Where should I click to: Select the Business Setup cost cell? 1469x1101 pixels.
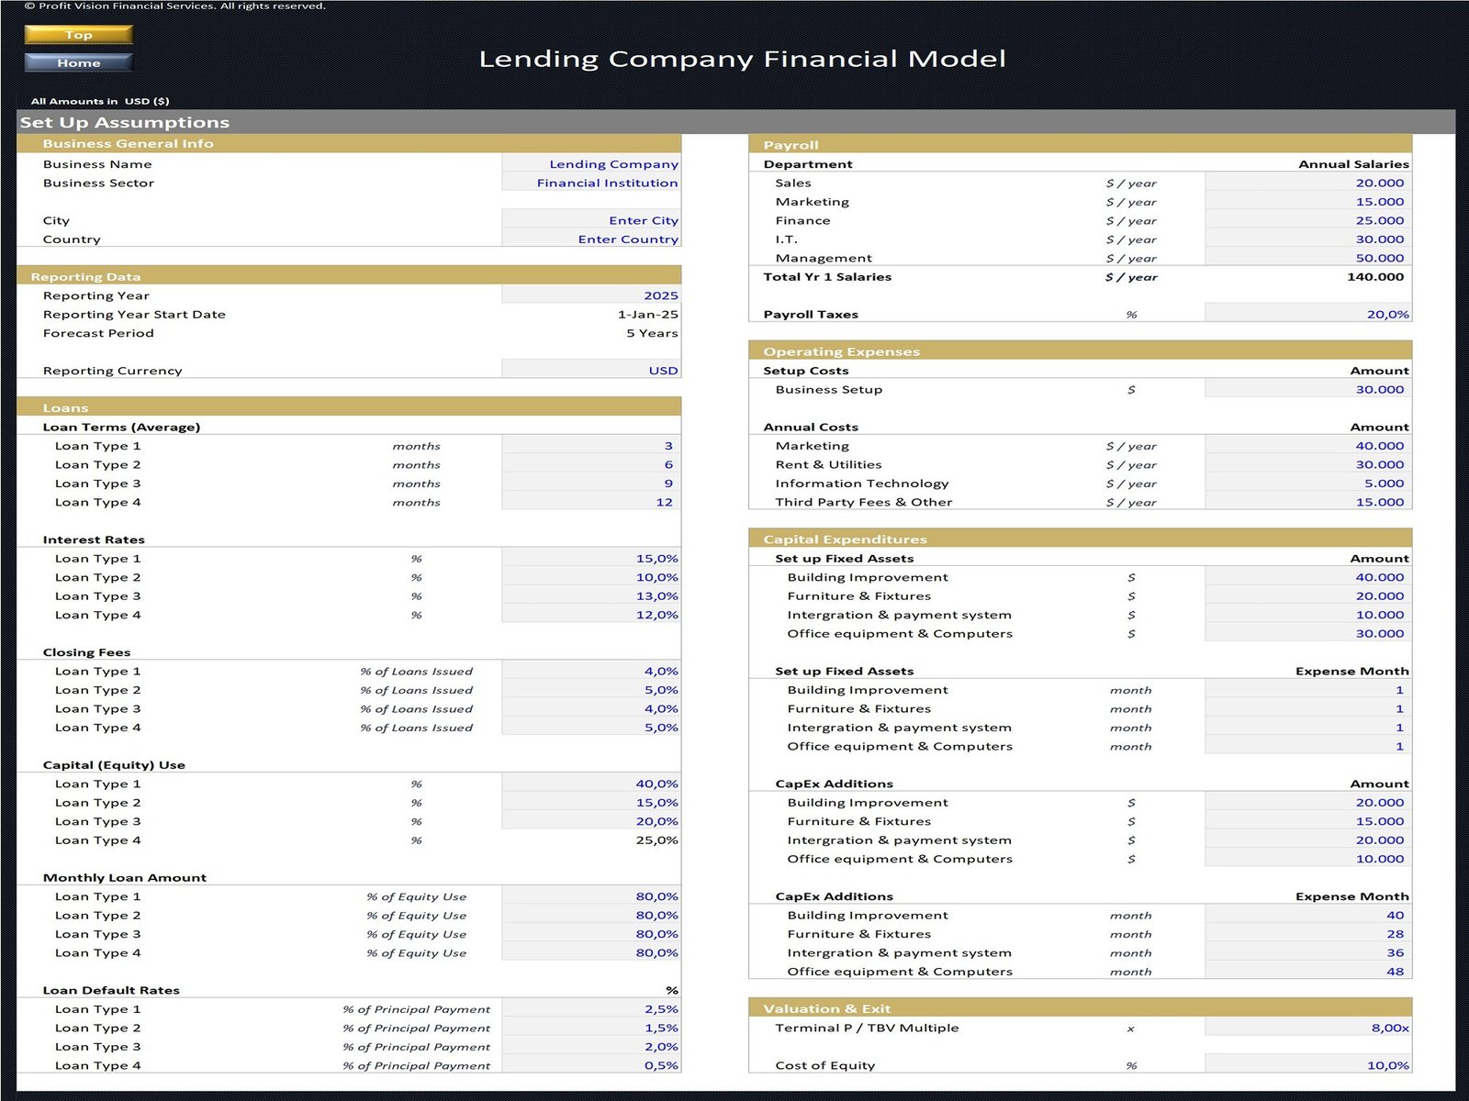(1307, 390)
